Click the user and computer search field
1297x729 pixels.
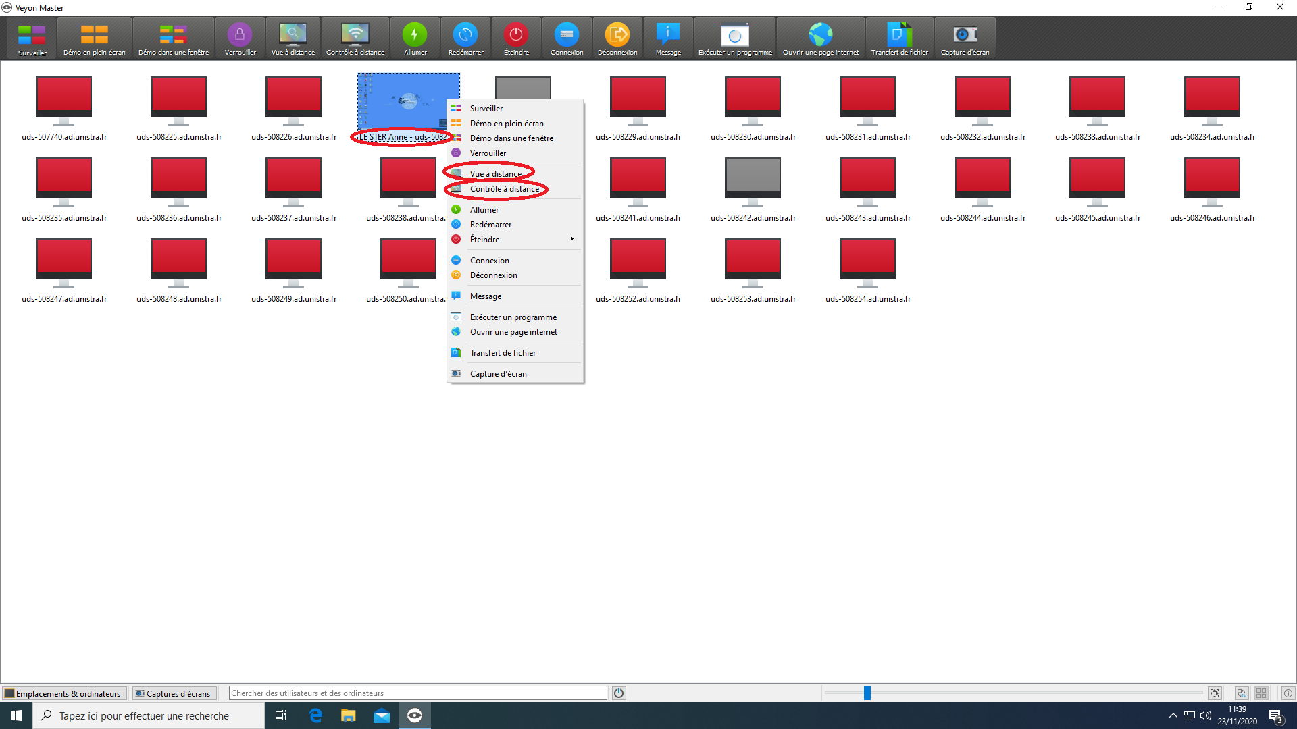[x=417, y=693]
